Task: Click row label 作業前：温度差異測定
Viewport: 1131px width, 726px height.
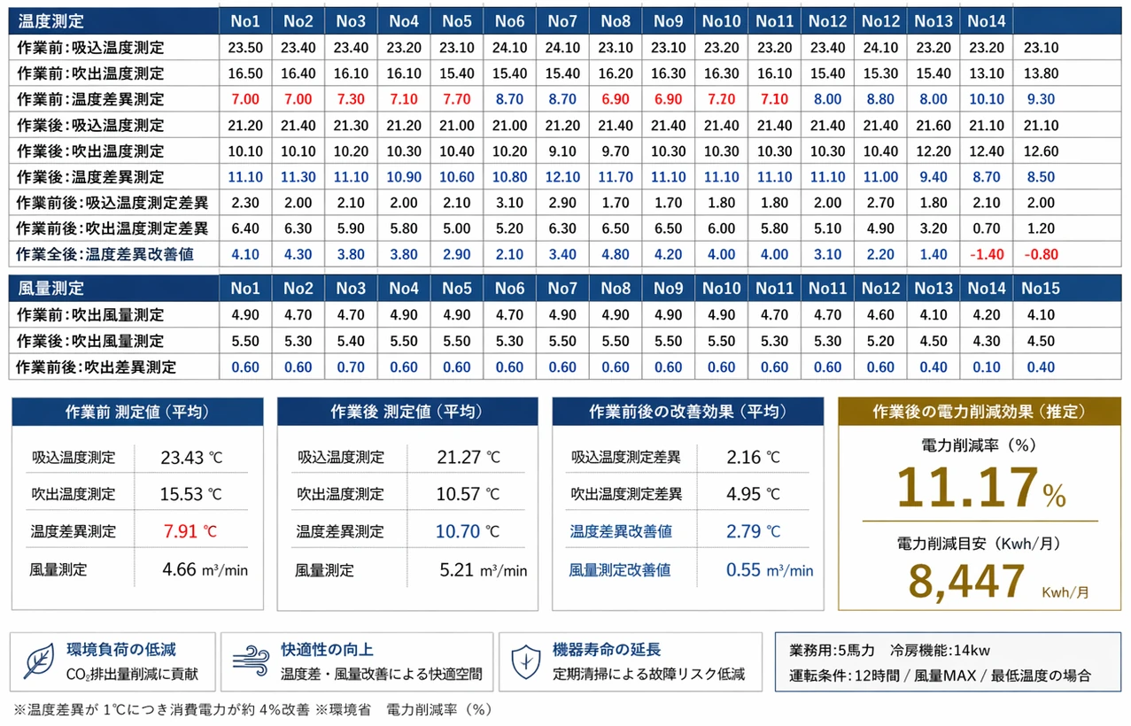Action: [91, 99]
